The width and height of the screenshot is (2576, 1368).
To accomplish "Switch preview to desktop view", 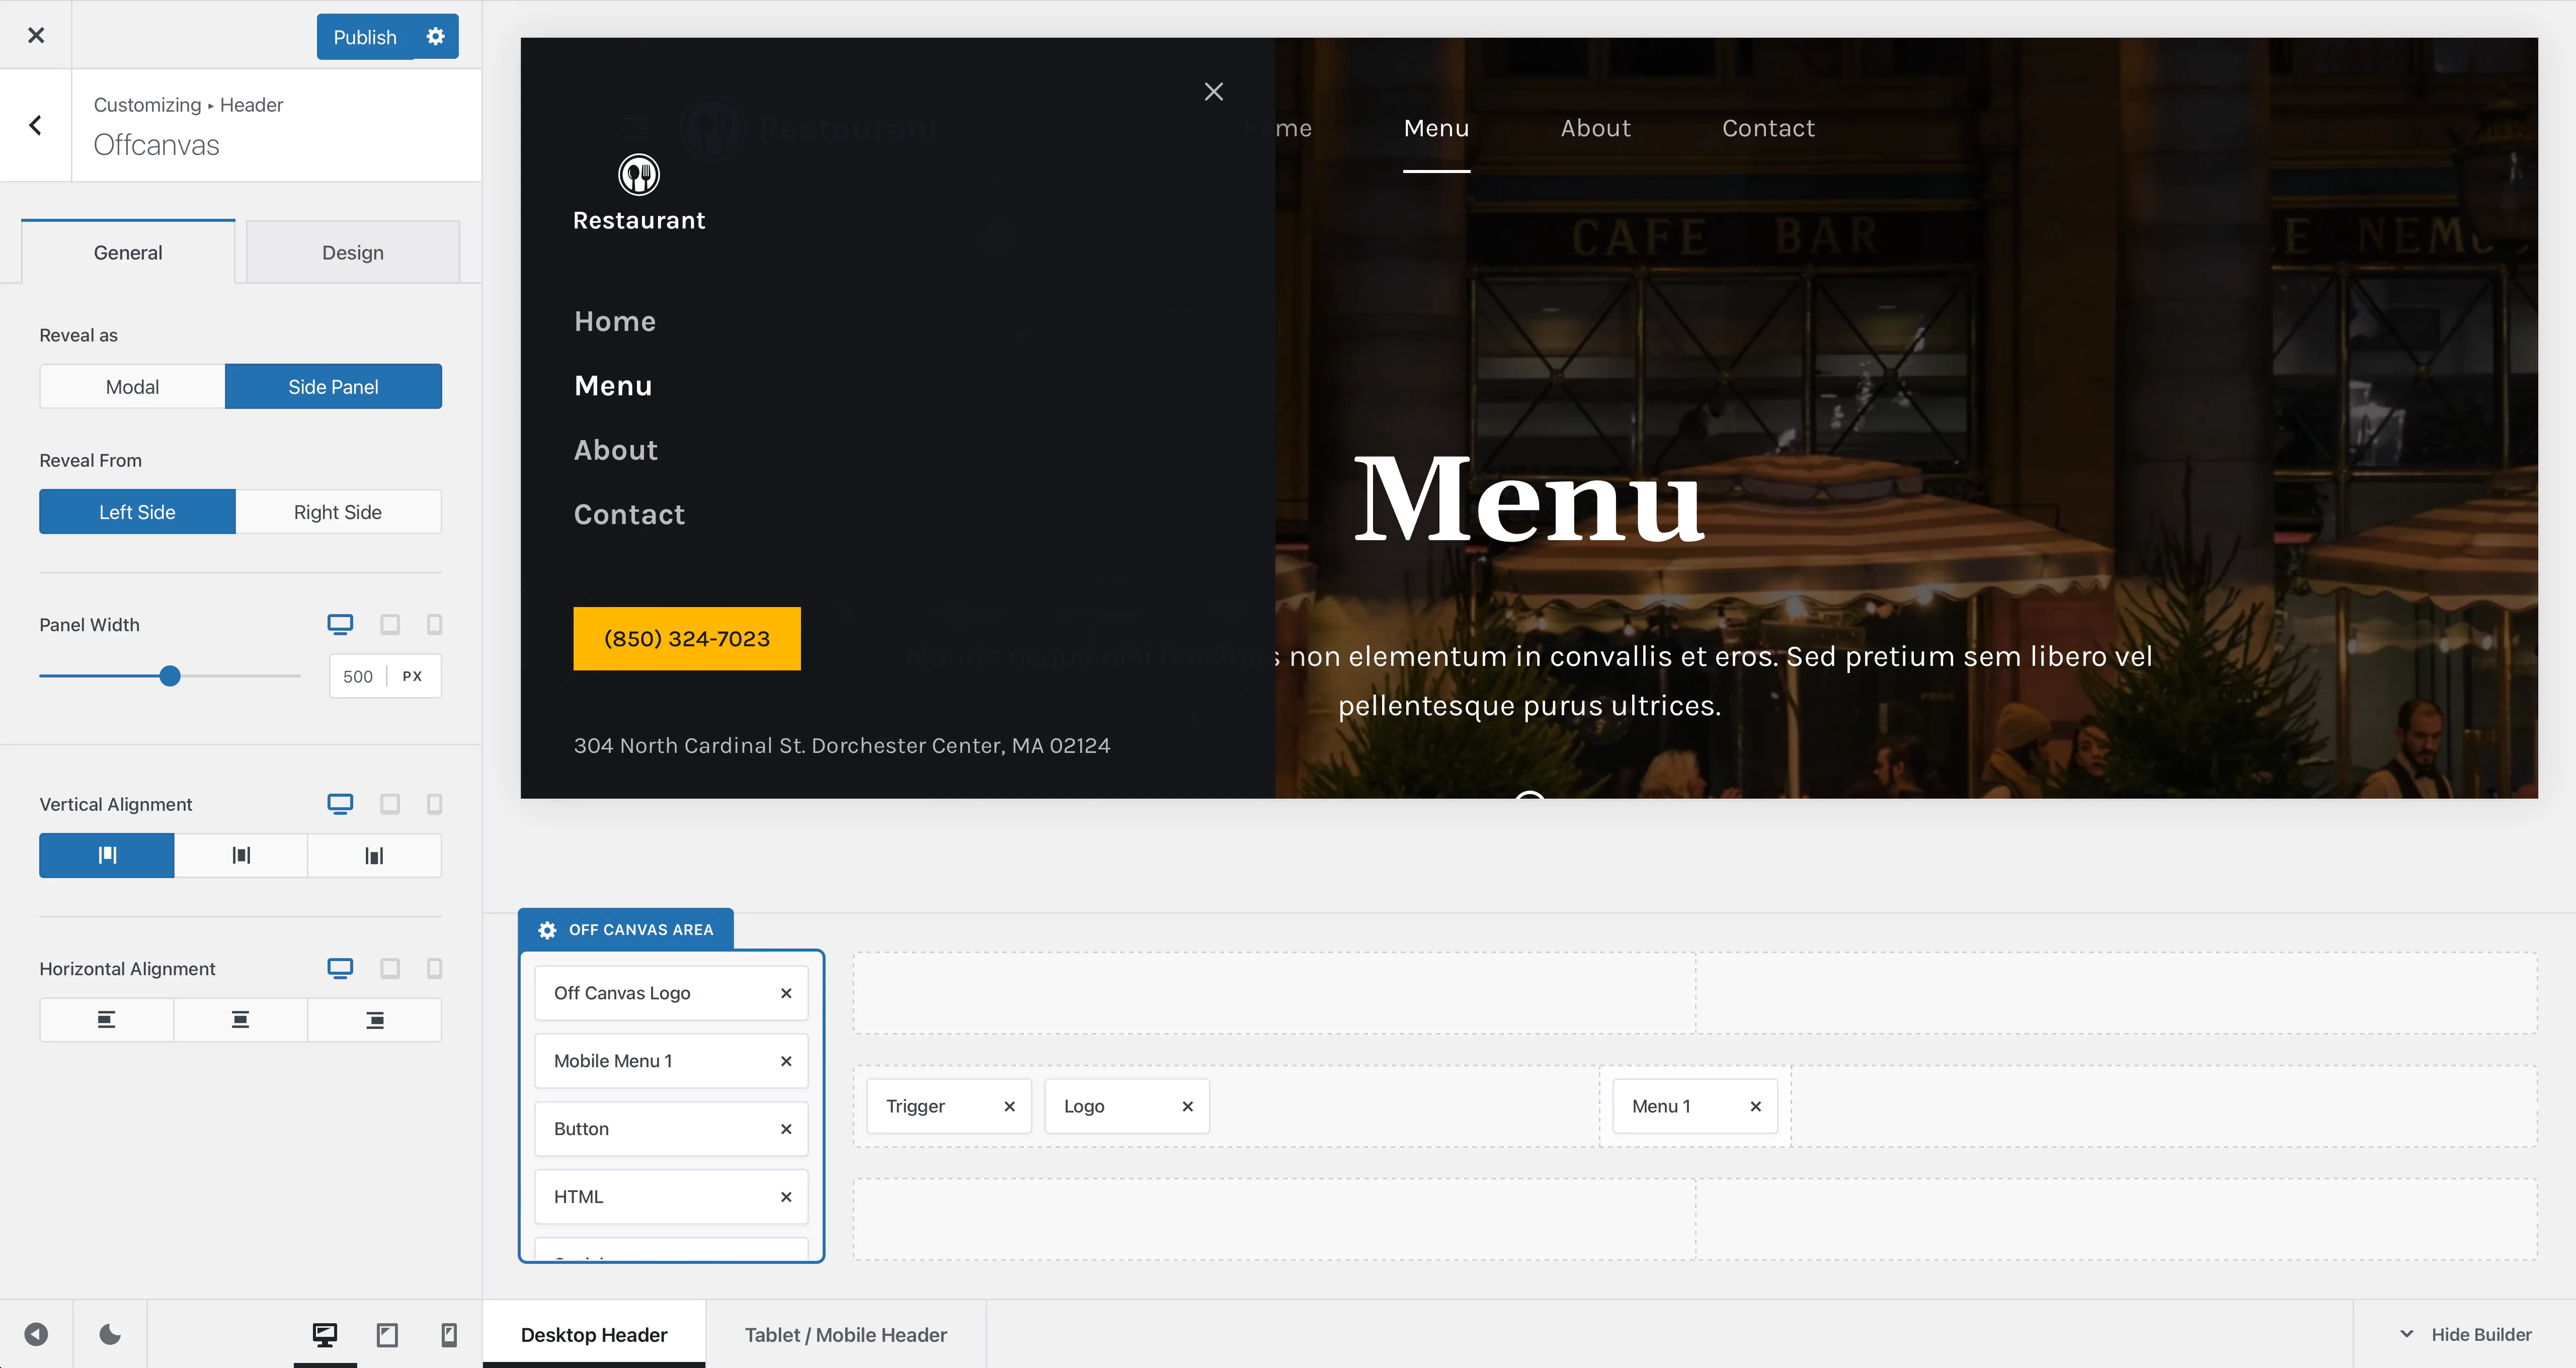I will pyautogui.click(x=325, y=1334).
